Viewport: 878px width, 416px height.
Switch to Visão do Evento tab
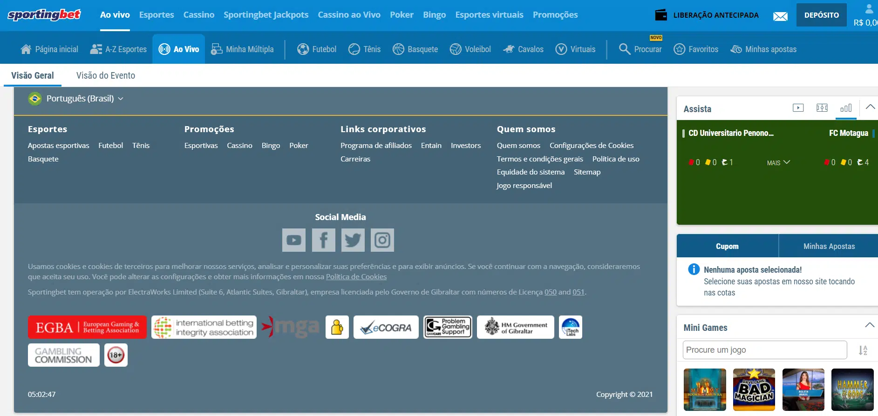pos(106,75)
